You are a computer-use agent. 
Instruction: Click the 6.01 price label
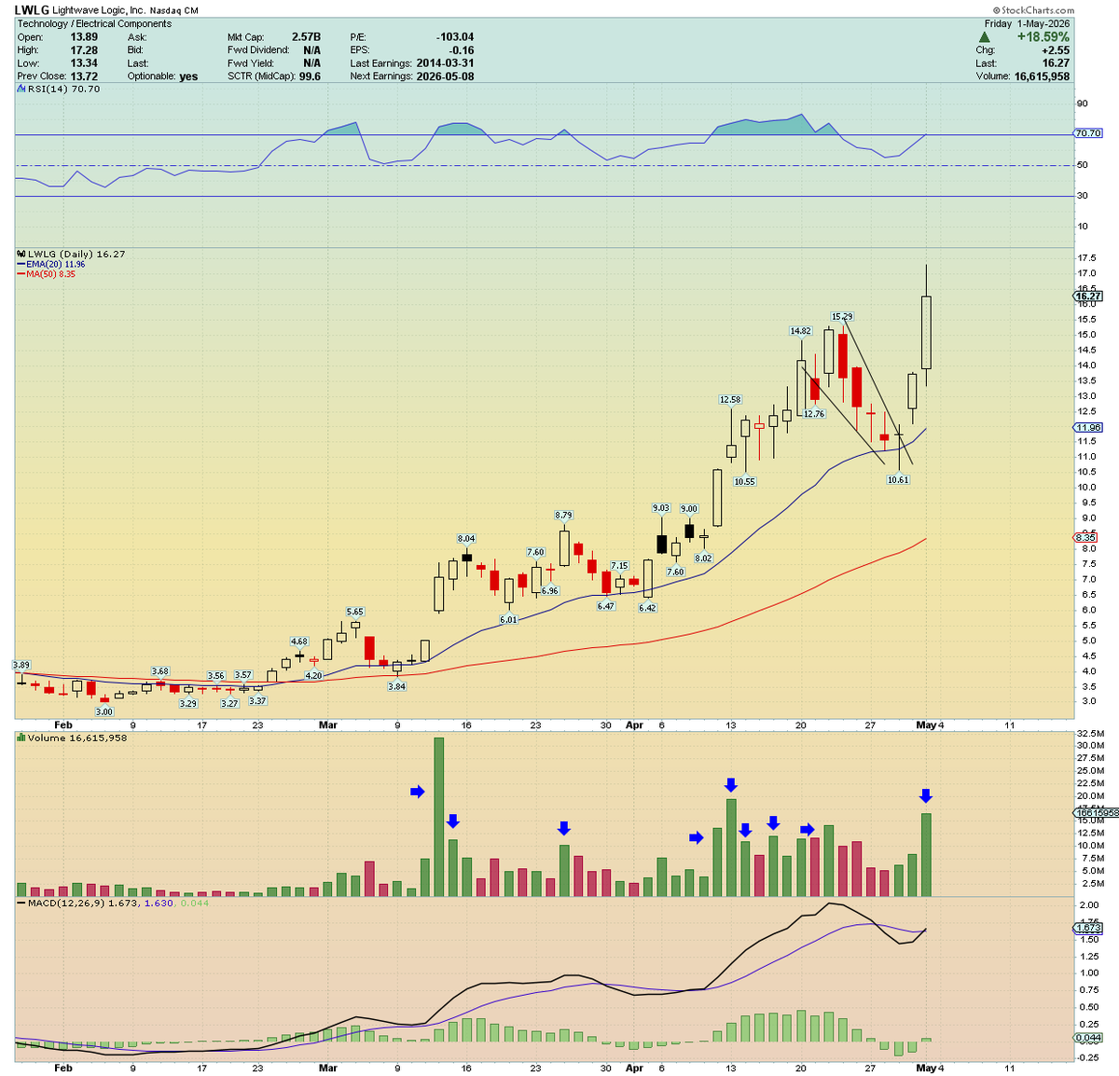click(508, 620)
